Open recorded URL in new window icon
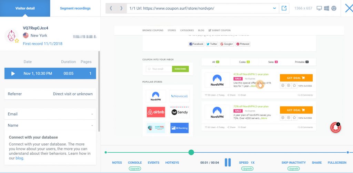The image size is (353, 173). [284, 8]
